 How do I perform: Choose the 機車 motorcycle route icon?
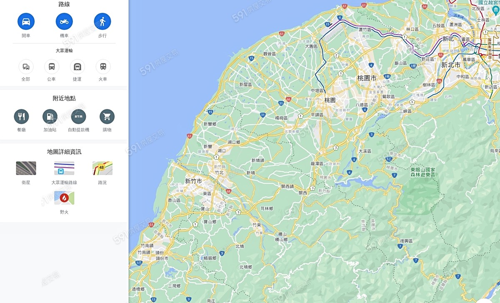point(64,21)
